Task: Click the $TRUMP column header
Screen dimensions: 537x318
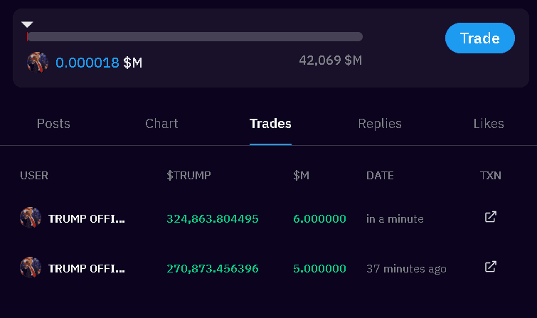Action: coord(188,176)
